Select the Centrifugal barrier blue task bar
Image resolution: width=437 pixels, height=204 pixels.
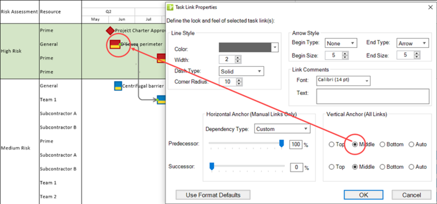pyautogui.click(x=118, y=86)
